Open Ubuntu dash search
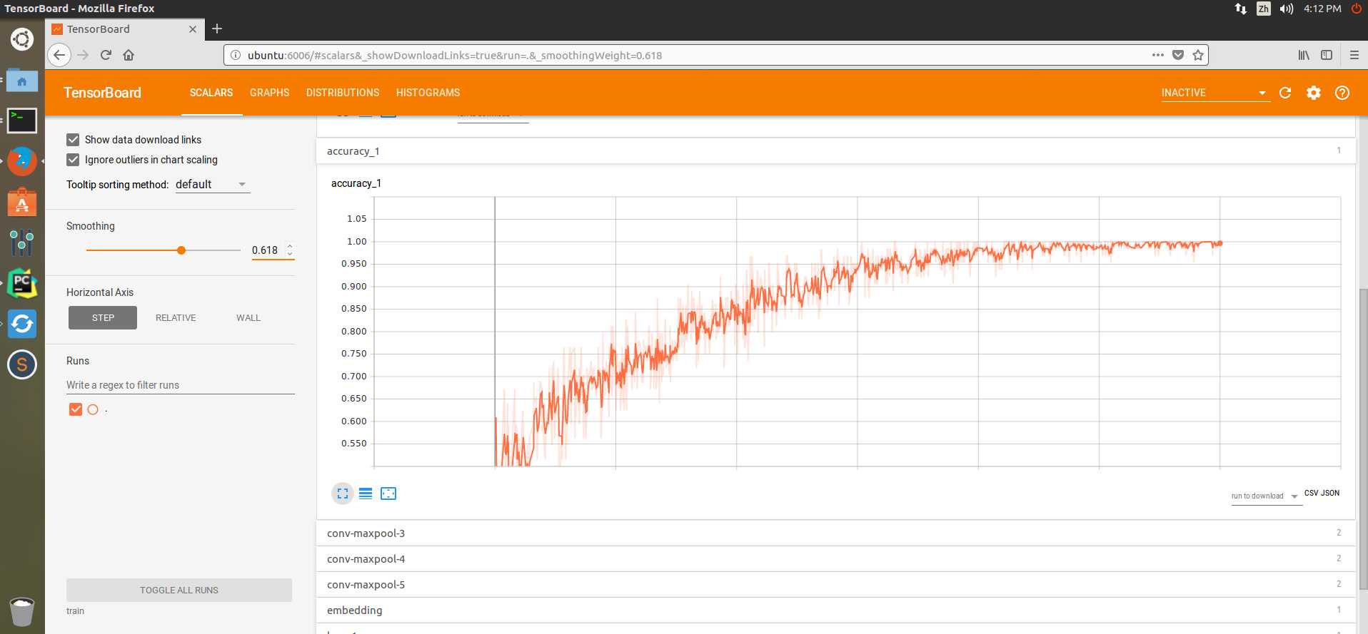Screen dimensions: 1368x634 [x=22, y=39]
